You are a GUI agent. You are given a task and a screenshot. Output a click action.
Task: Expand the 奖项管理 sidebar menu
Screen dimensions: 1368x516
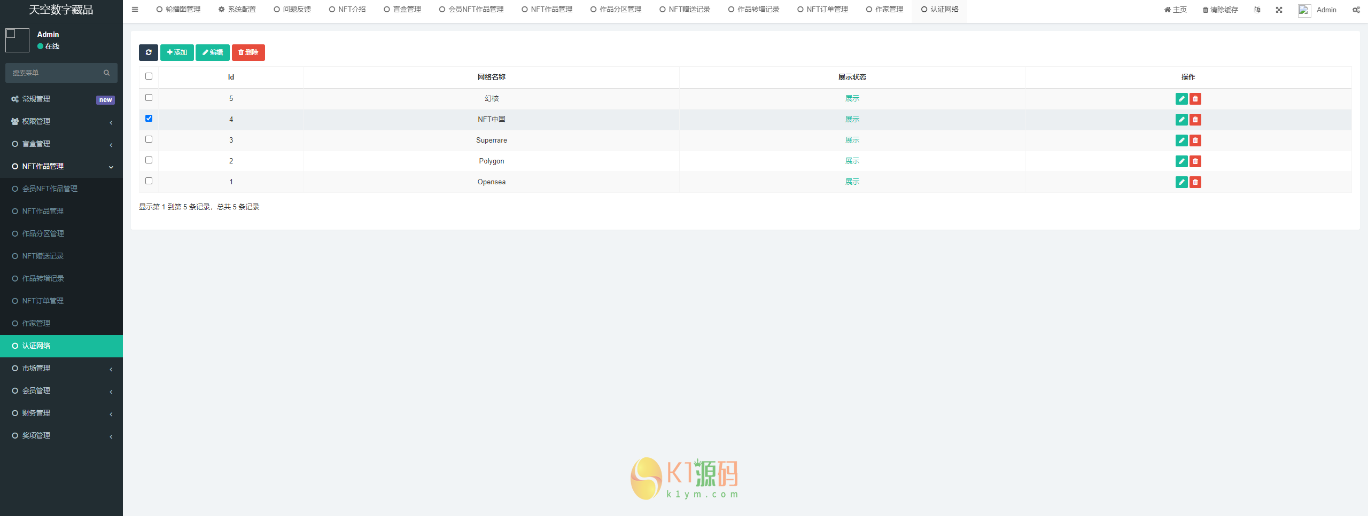click(x=61, y=435)
